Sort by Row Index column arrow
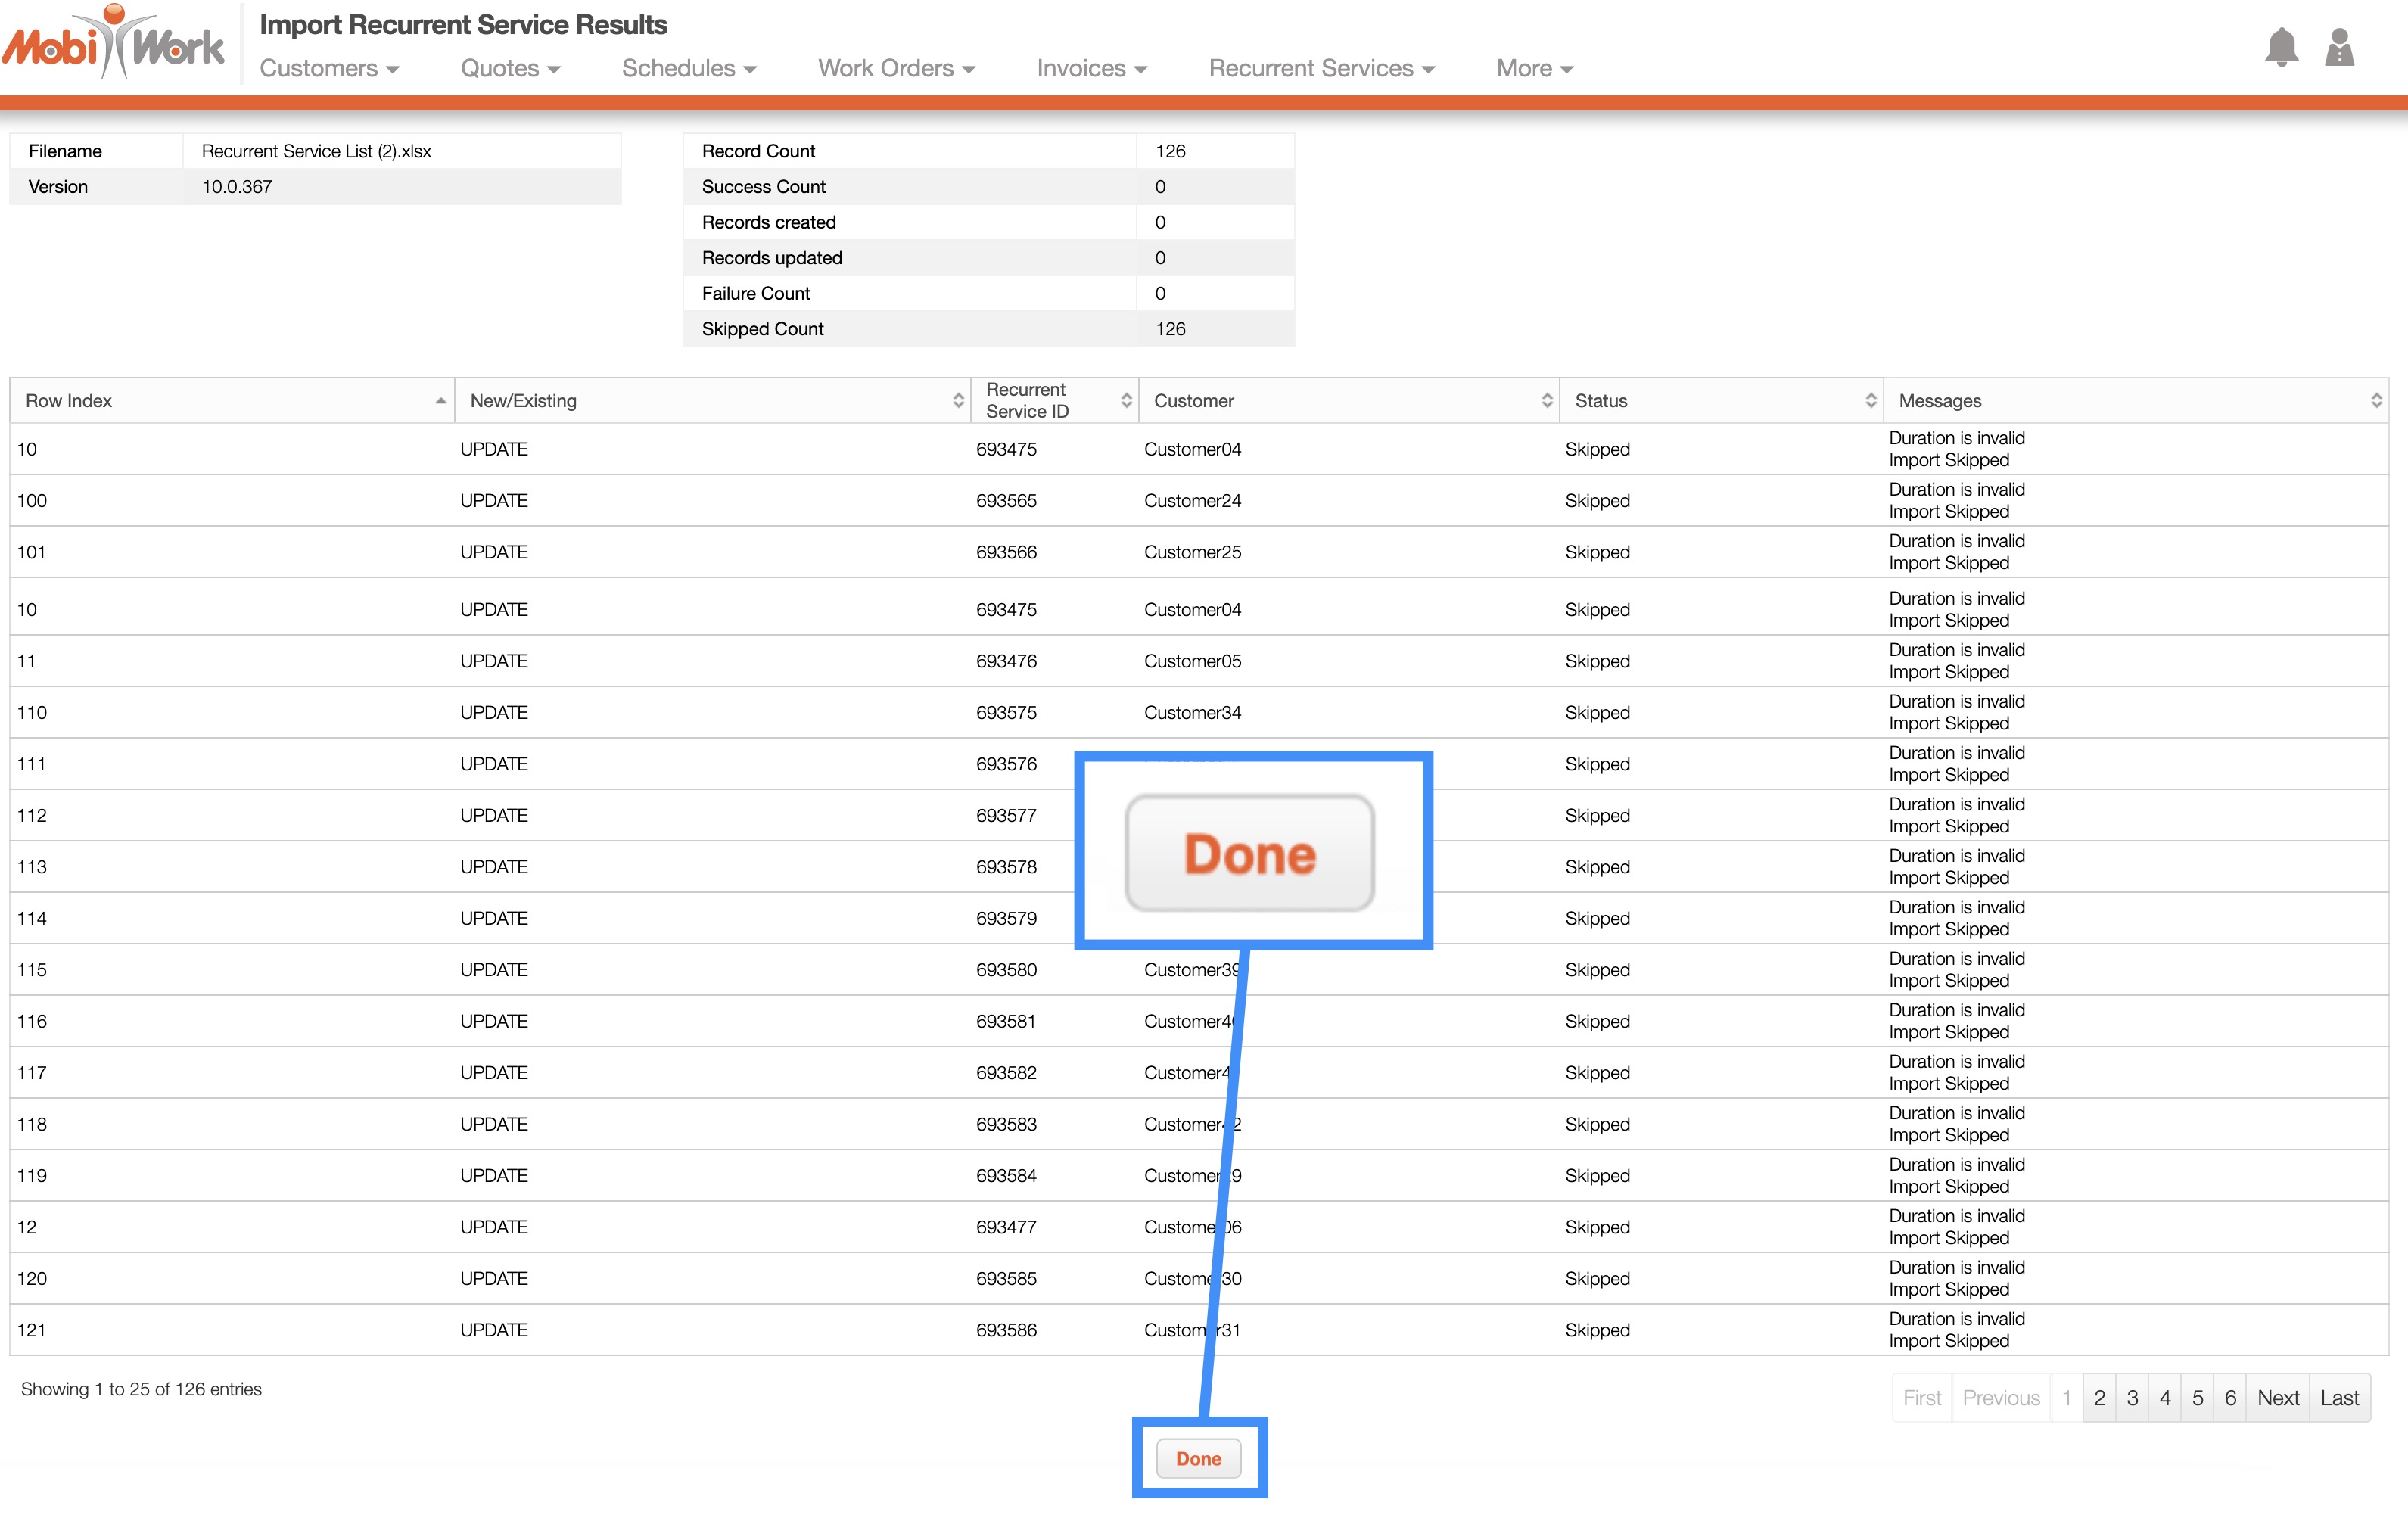This screenshot has height=1518, width=2408. click(x=439, y=400)
